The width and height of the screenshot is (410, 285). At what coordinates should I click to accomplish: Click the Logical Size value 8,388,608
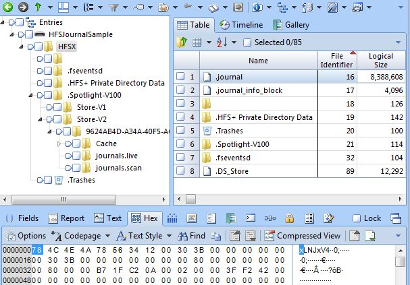(386, 77)
